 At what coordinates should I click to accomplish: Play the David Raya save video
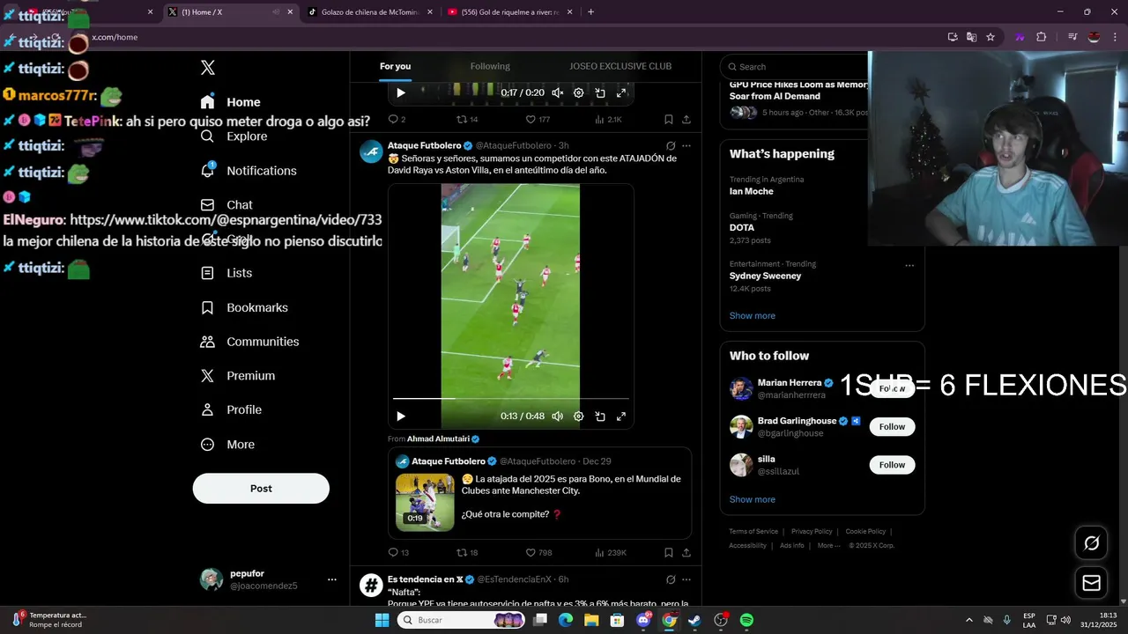[x=401, y=417]
